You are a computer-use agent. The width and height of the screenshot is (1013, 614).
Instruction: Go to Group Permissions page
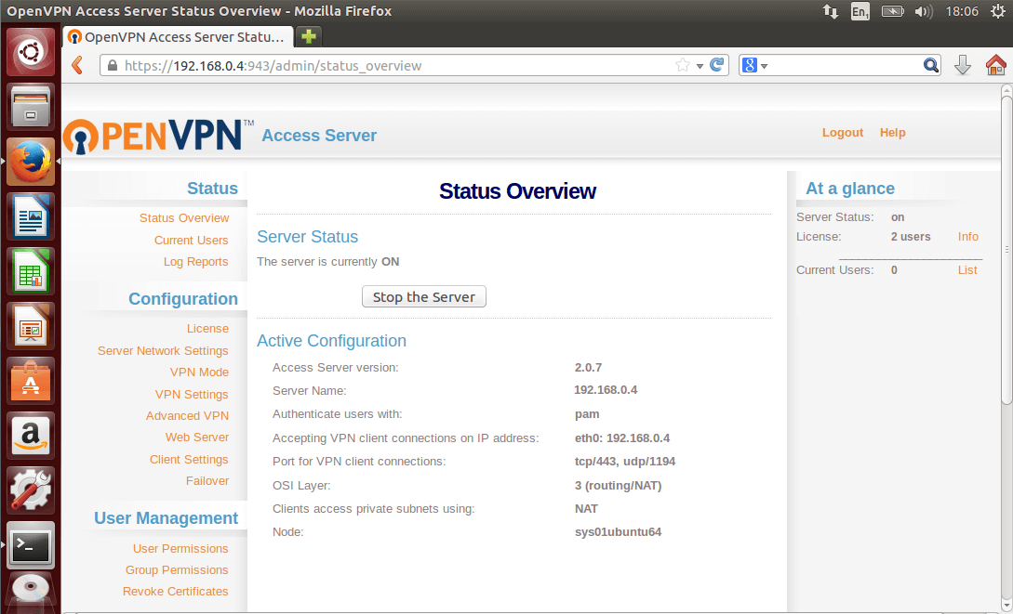(177, 570)
